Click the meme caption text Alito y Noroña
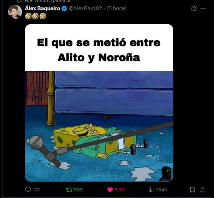Image resolution: width=214 pixels, height=198 pixels. click(99, 57)
